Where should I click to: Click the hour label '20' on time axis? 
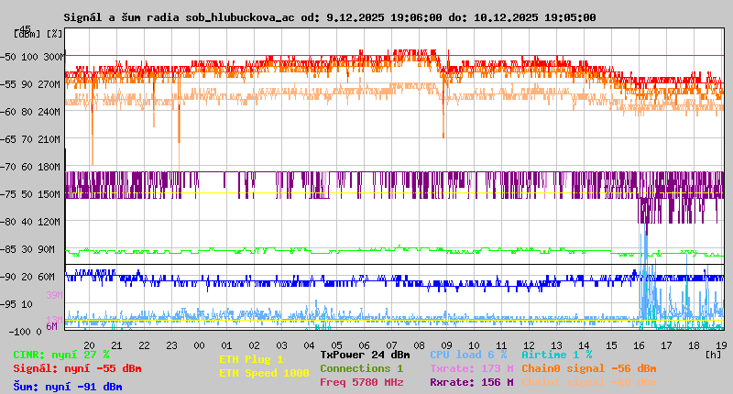point(89,345)
